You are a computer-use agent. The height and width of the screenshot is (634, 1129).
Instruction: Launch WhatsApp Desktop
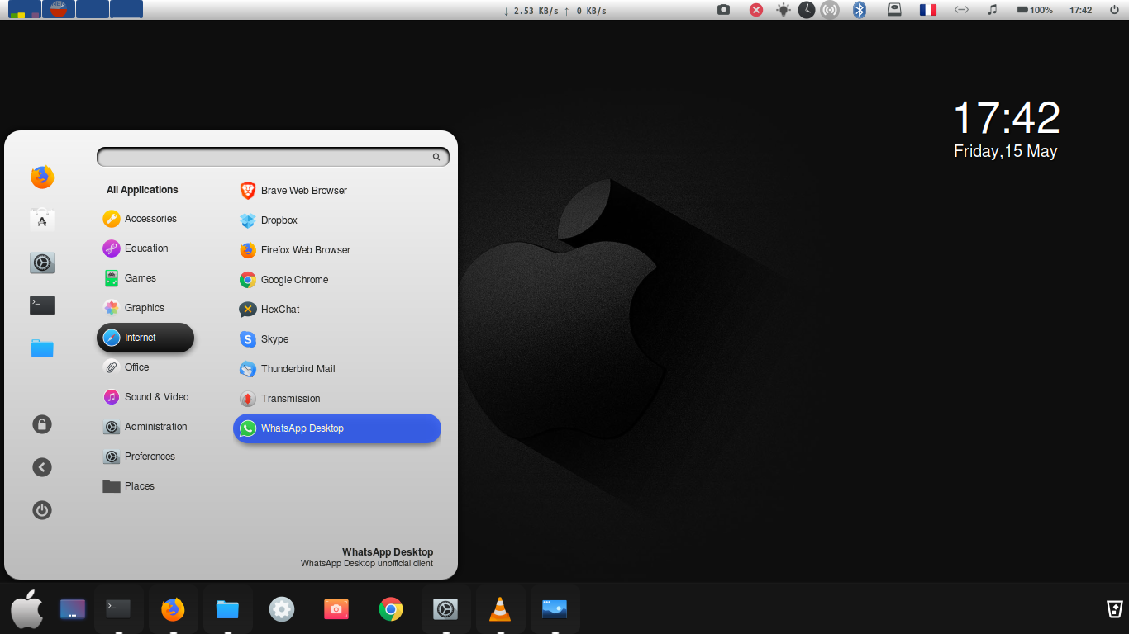(x=336, y=428)
